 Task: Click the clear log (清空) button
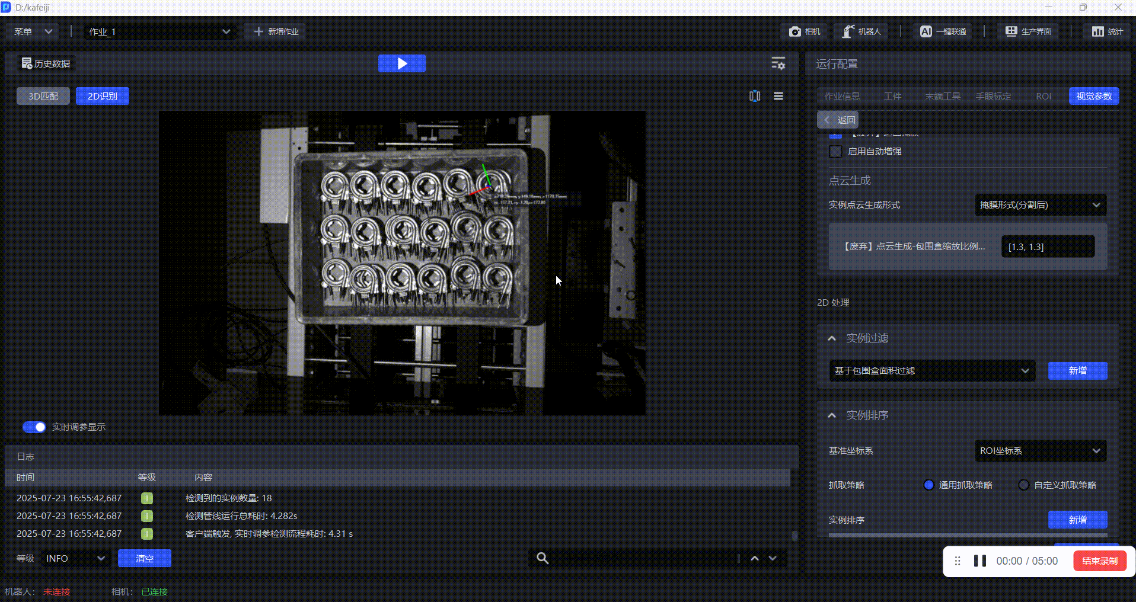tap(145, 558)
